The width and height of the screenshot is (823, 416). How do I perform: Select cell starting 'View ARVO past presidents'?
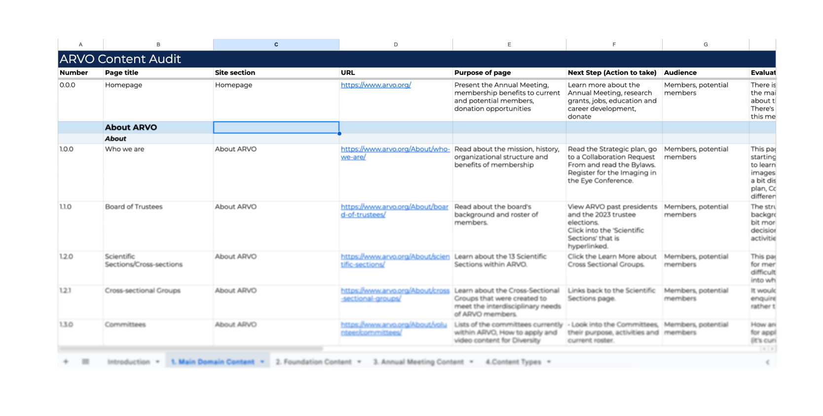[x=614, y=226]
